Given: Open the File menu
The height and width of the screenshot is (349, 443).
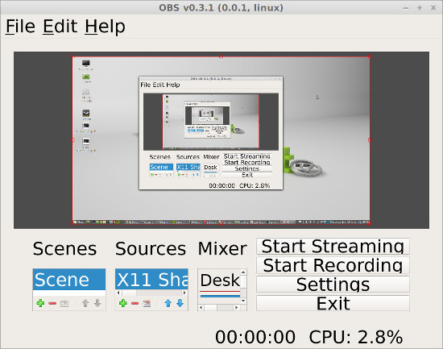Looking at the screenshot, I should (21, 27).
